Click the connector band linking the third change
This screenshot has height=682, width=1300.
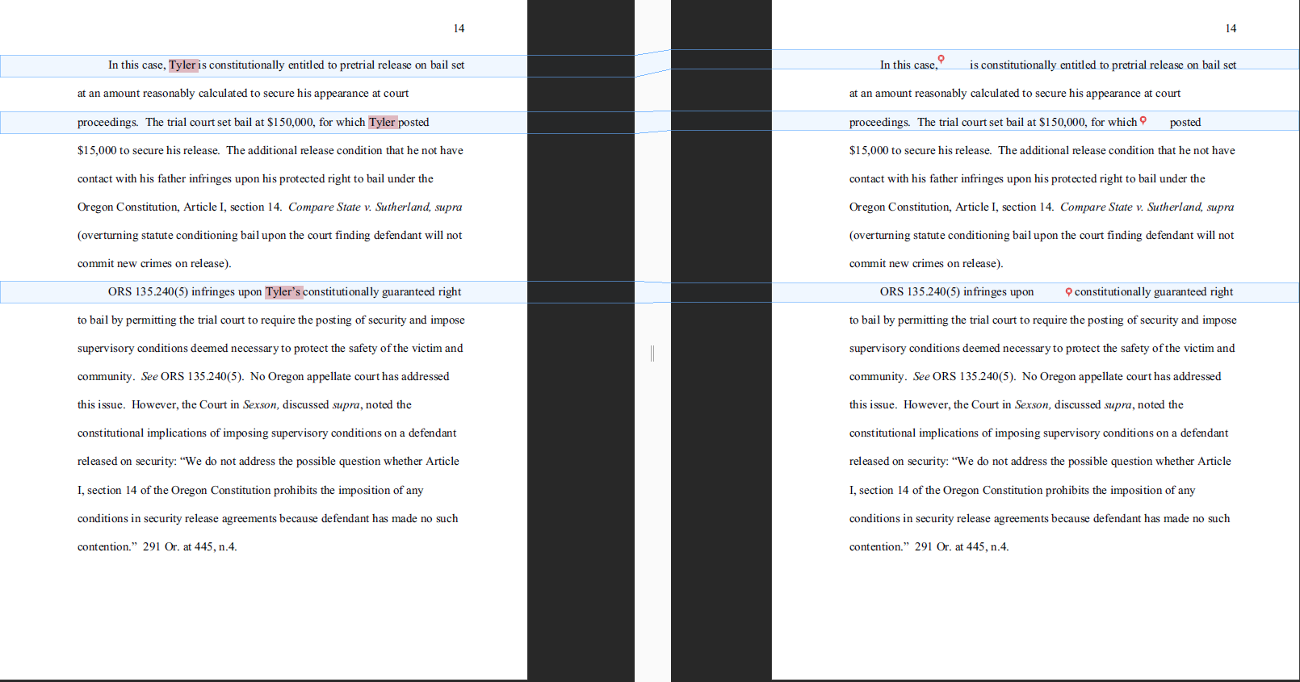point(652,292)
